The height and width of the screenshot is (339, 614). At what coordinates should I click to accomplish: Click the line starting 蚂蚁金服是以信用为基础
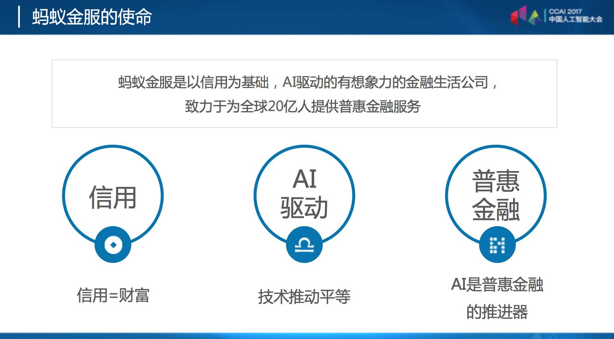pyautogui.click(x=308, y=83)
